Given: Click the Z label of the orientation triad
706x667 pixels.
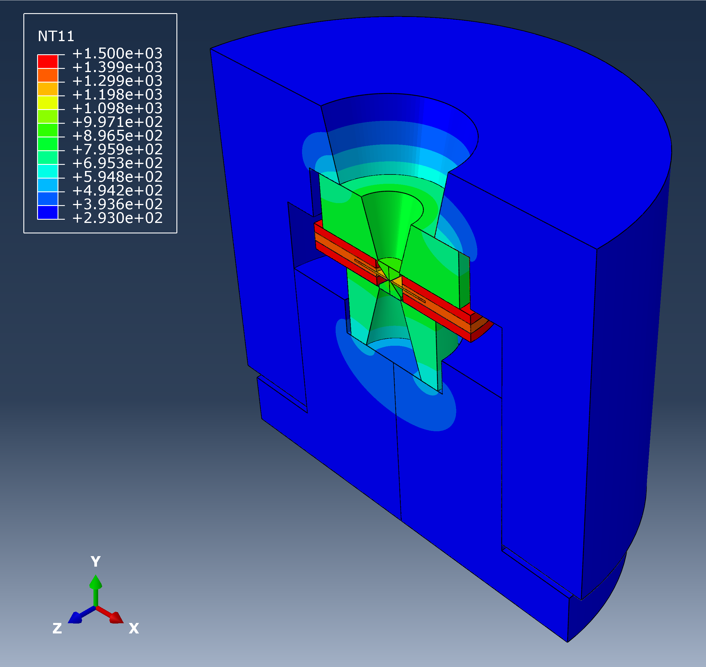Looking at the screenshot, I should click(57, 628).
